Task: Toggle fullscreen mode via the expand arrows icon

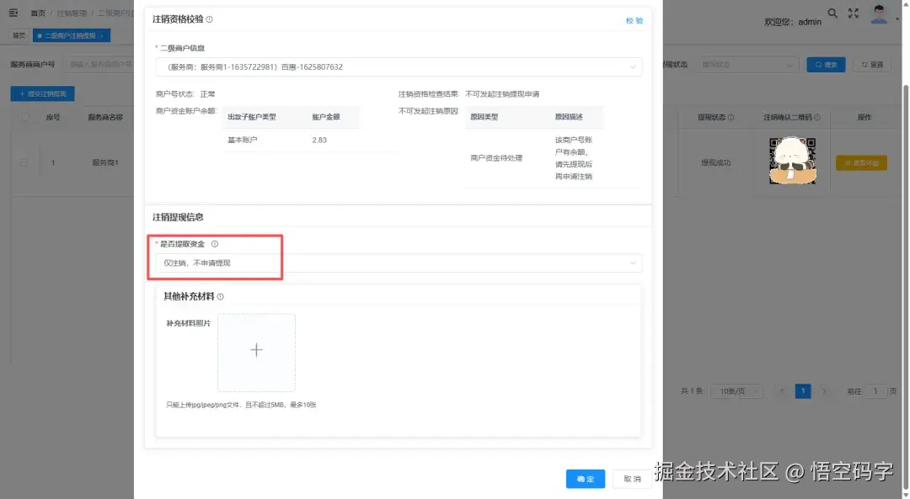Action: point(854,13)
